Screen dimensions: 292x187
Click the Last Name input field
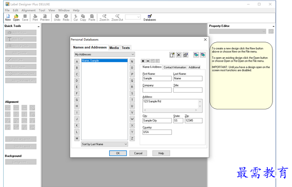[x=188, y=79]
